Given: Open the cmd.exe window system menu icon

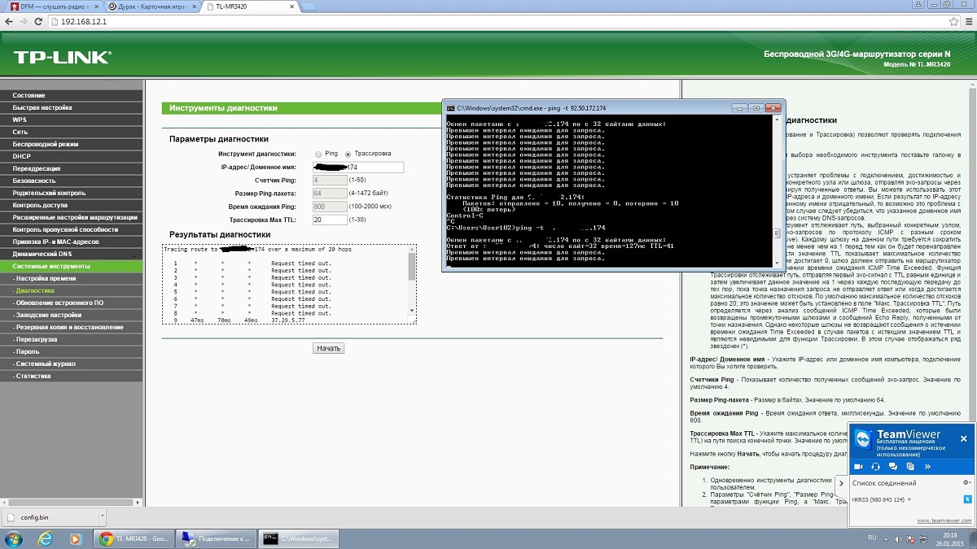Looking at the screenshot, I should (x=451, y=107).
